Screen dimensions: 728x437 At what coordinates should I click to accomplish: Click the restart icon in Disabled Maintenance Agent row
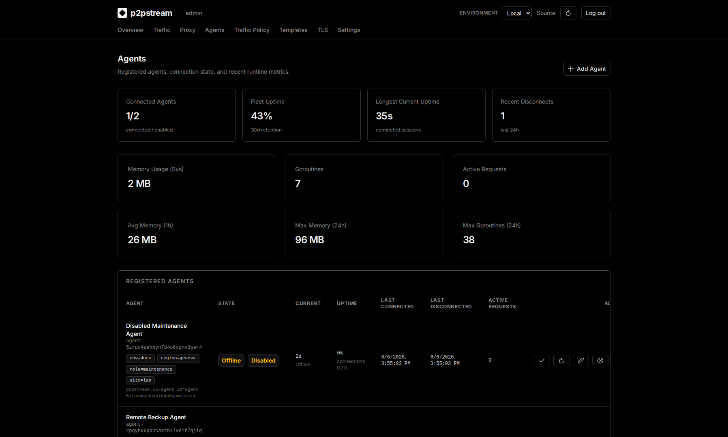point(561,361)
